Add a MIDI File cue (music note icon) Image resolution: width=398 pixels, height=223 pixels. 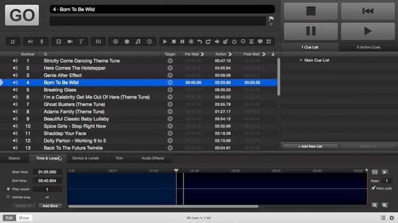[x=138, y=42]
